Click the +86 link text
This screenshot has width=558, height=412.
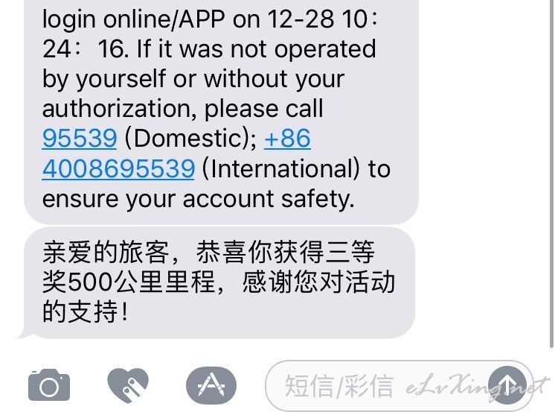point(287,139)
